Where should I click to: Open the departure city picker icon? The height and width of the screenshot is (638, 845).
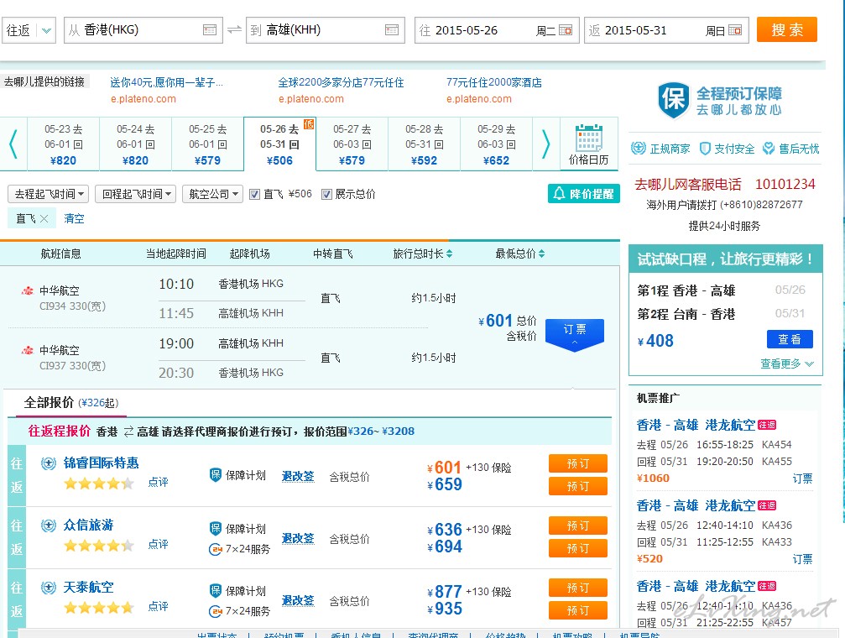tap(210, 30)
